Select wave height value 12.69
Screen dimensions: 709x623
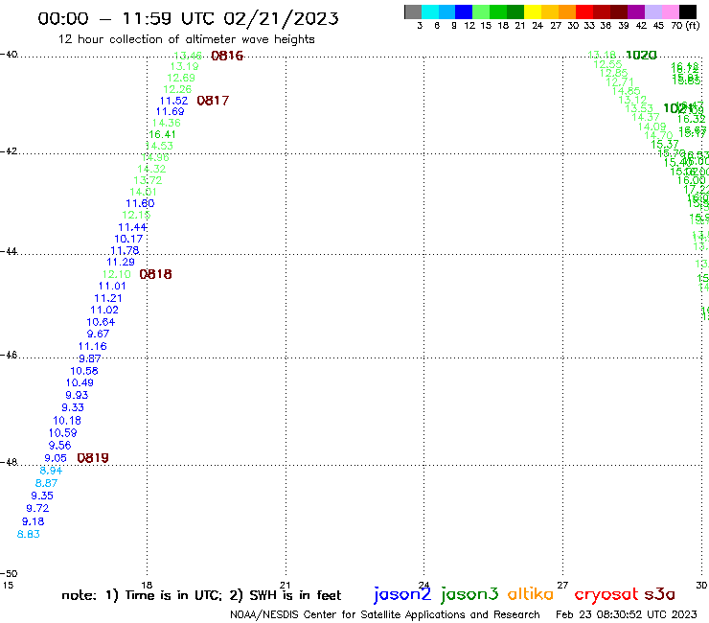(x=181, y=78)
